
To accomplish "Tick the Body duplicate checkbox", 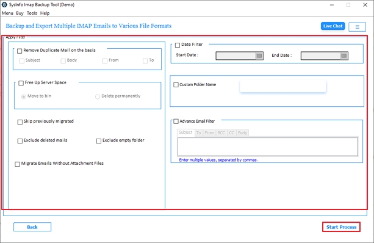I will click(x=63, y=61).
